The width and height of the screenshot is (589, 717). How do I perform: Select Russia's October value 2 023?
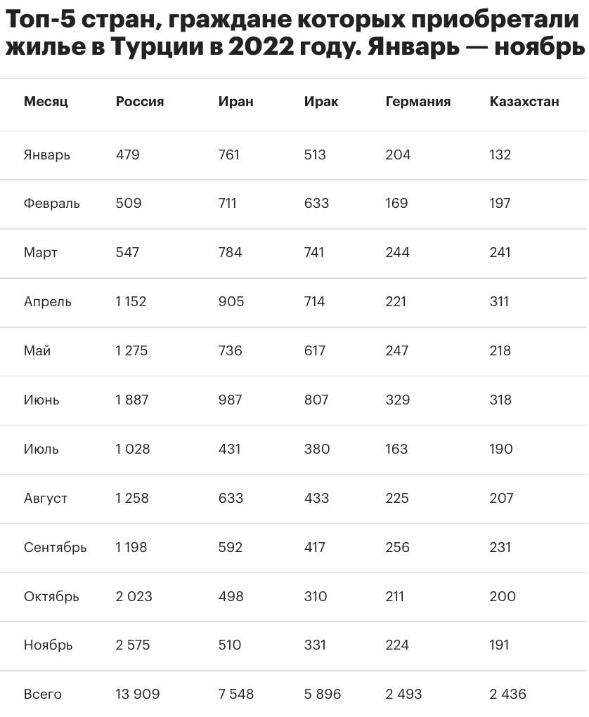click(x=134, y=597)
